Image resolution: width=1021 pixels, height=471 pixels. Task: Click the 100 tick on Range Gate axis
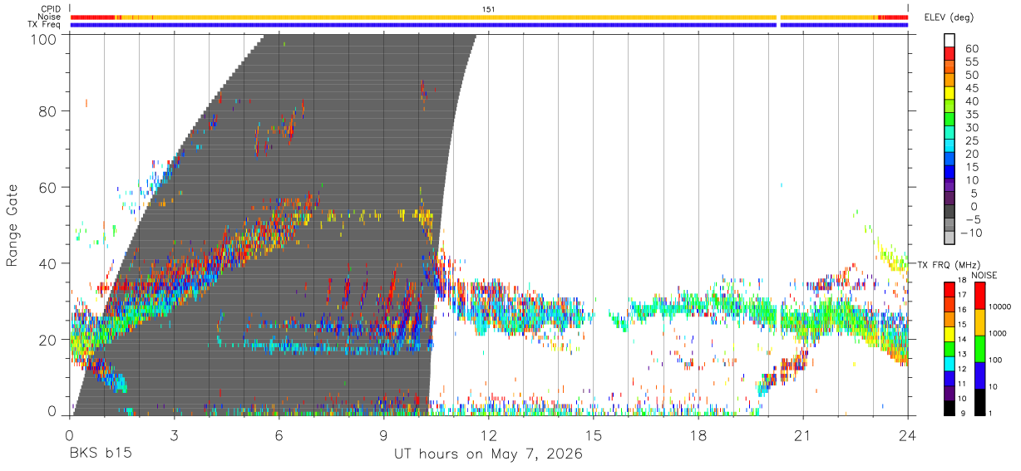click(x=43, y=39)
